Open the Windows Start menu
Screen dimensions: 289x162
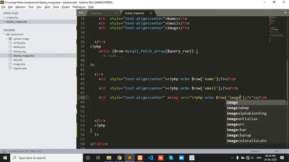point(5,158)
